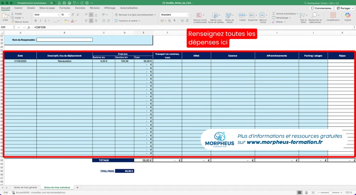The image size is (356, 195).
Task: Click the Commentaires button
Action: coord(321,8)
